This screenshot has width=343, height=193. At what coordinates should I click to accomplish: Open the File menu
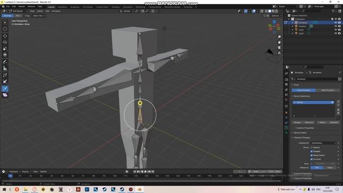8,6
